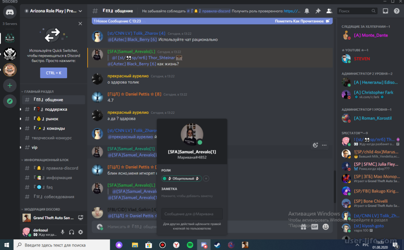
Task: Click the Add a Server plus icon
Action: pyautogui.click(x=10, y=85)
